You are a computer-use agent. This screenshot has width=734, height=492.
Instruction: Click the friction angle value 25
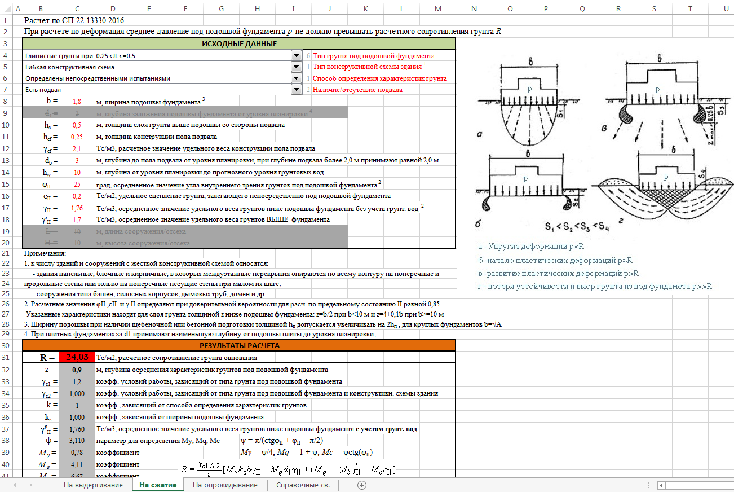point(77,184)
